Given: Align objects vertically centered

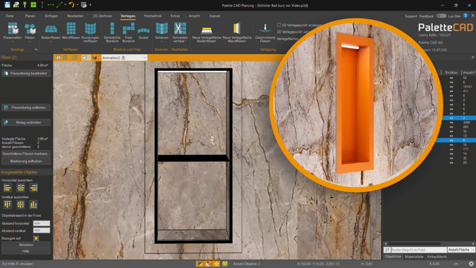Looking at the screenshot, I should [x=21, y=205].
